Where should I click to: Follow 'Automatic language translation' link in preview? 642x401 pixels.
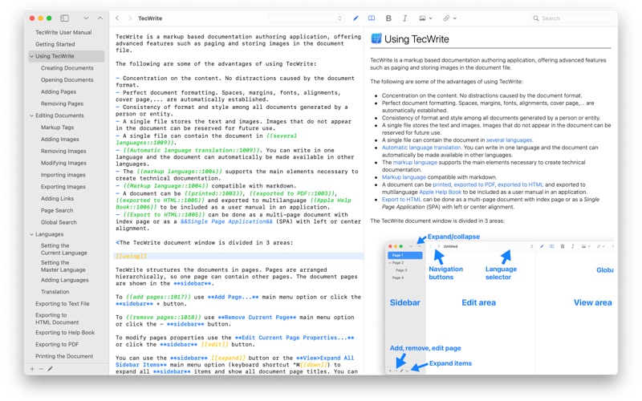pos(421,148)
